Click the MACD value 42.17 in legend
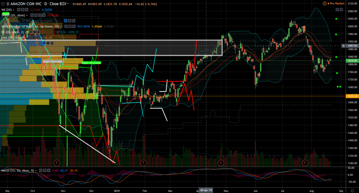 click(x=64, y=171)
